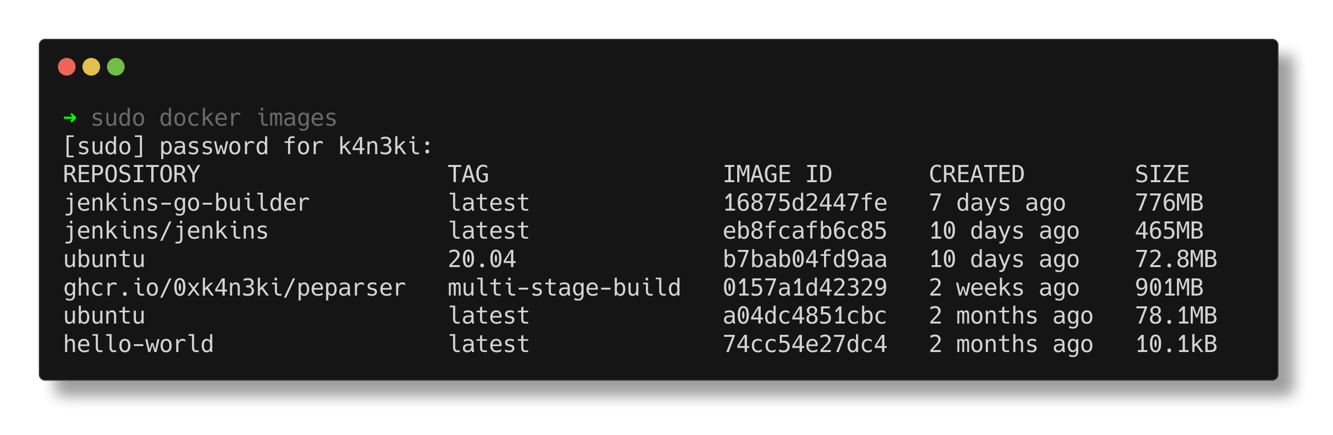The height and width of the screenshot is (435, 1333).
Task: Click the 20.04 ubuntu tag
Action: (x=482, y=259)
